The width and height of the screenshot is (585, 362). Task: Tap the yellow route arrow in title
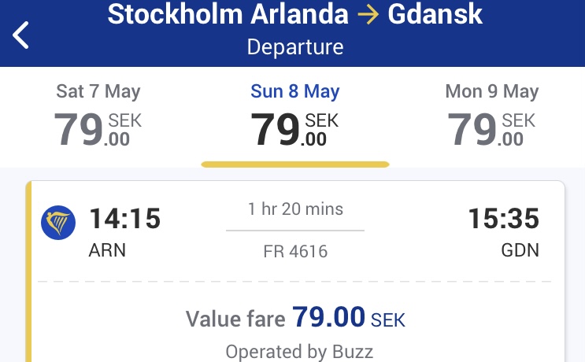coord(368,14)
